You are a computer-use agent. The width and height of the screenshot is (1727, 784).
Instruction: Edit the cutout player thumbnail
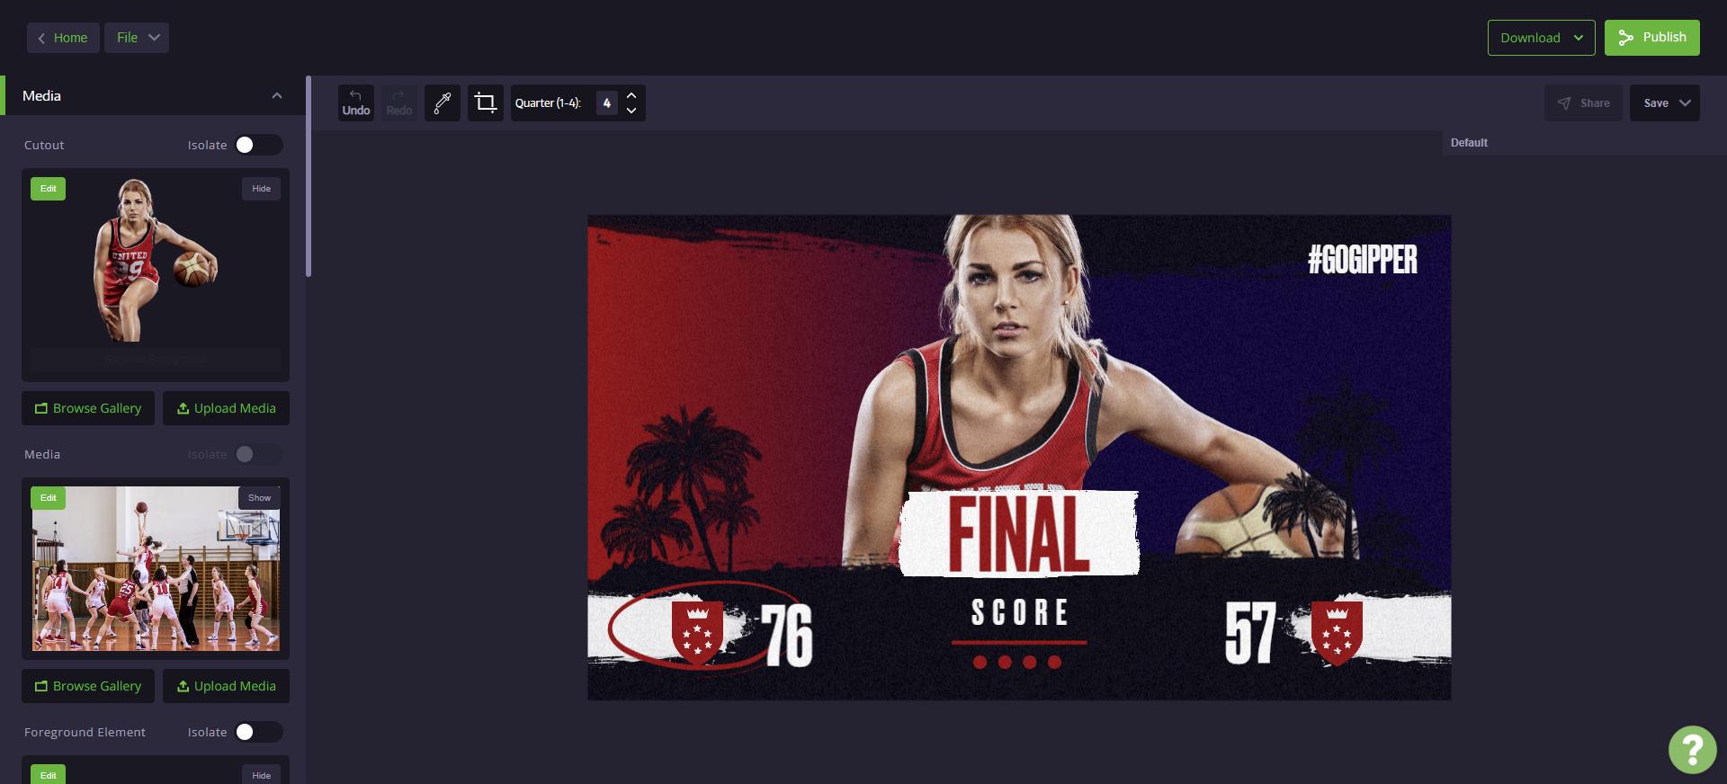[x=48, y=189]
